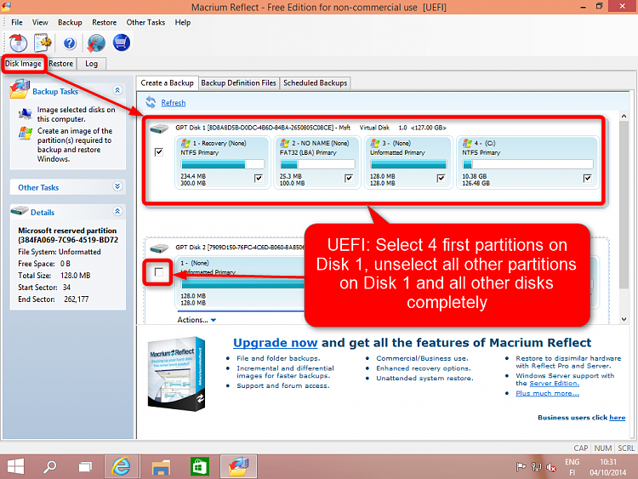Open the backup definition wizard toolbar icon
This screenshot has height=479, width=638.
[43, 43]
